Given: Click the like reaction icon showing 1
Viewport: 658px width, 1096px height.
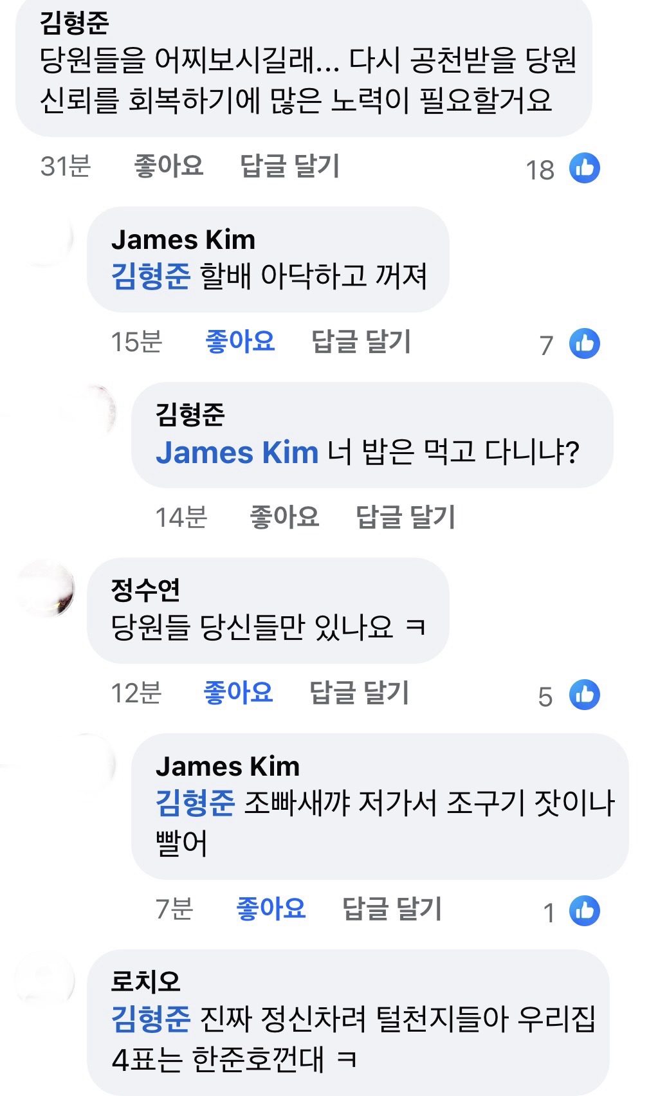Looking at the screenshot, I should pos(584,911).
